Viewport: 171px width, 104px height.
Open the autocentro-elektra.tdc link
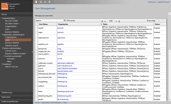[66, 63]
